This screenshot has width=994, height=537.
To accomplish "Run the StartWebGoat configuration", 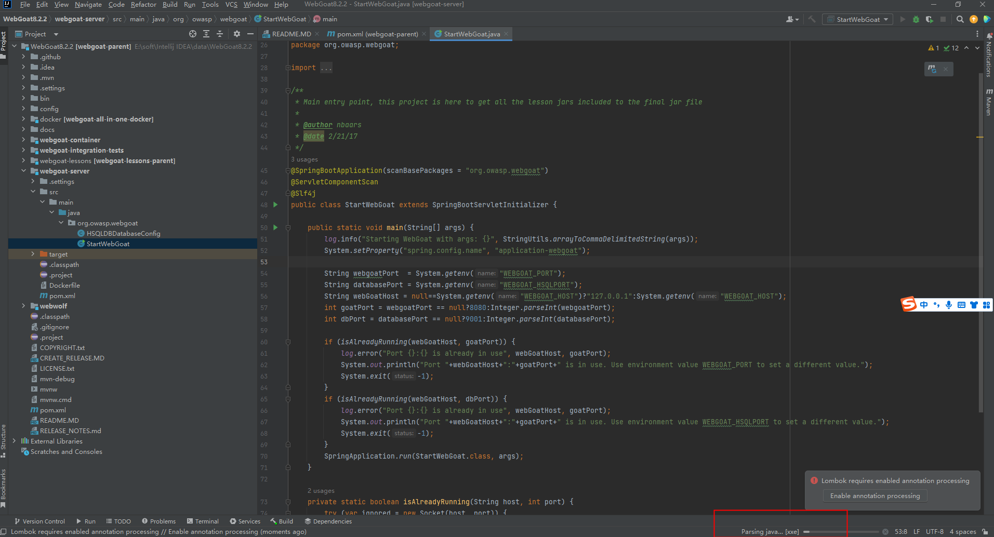I will click(903, 19).
